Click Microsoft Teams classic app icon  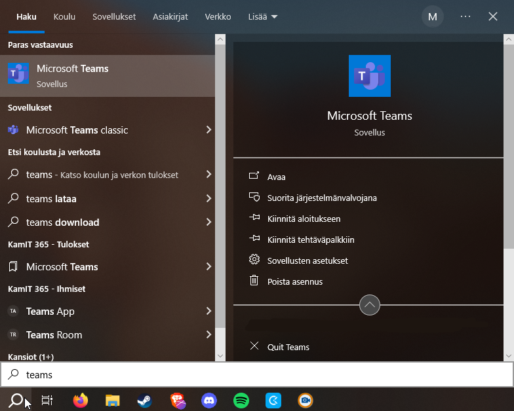(x=13, y=130)
